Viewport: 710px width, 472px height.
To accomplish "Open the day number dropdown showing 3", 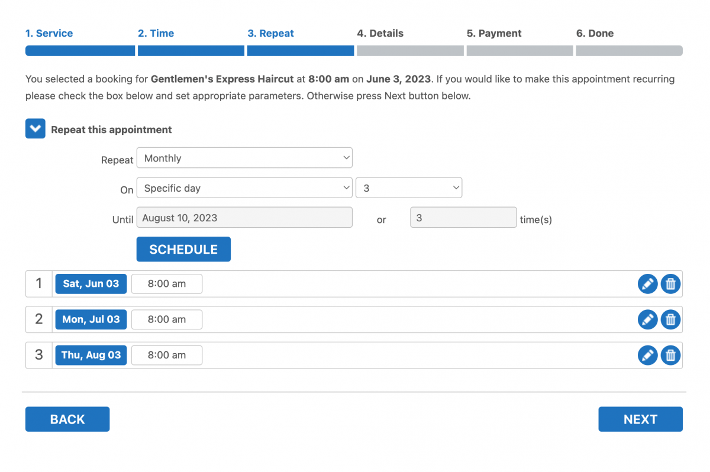I will point(408,187).
